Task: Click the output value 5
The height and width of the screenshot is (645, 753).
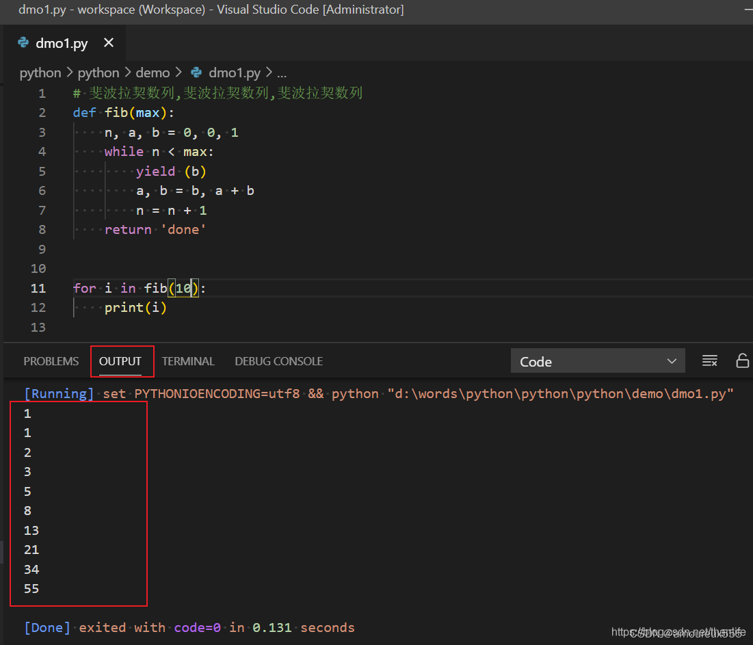Action: 28,492
